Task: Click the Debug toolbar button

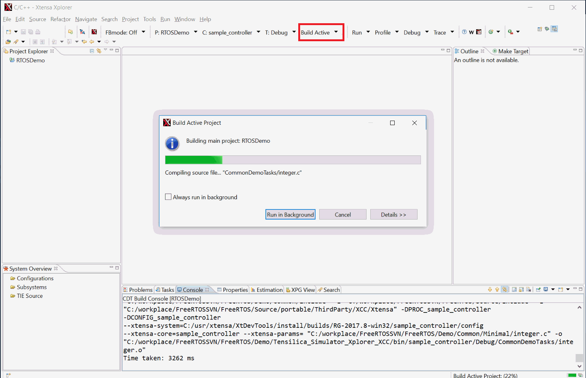Action: (x=412, y=32)
